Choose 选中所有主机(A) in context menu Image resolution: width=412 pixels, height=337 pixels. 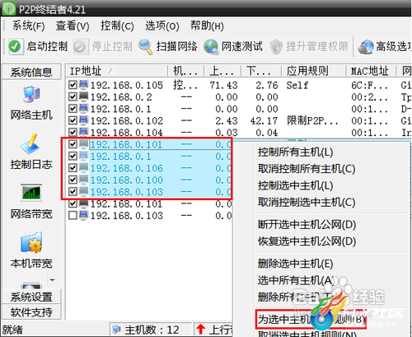point(296,280)
